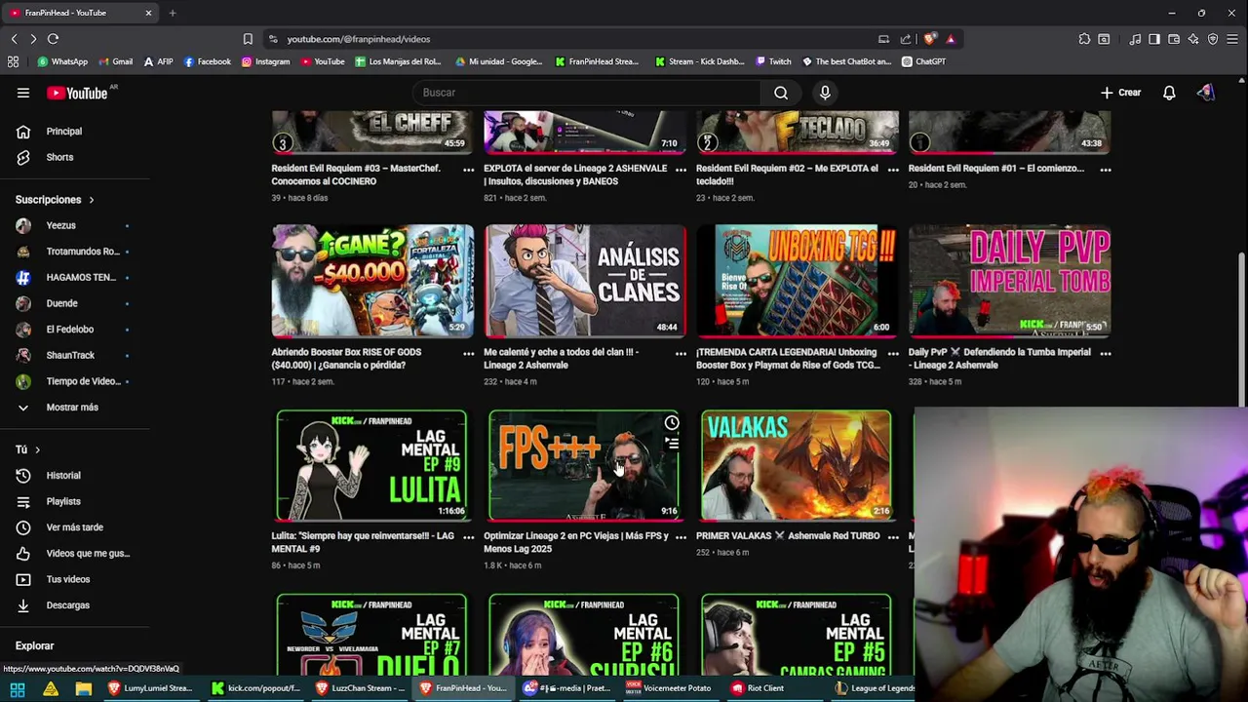Open the Lag Mental EP #9 Lulita thumbnail

(x=372, y=465)
